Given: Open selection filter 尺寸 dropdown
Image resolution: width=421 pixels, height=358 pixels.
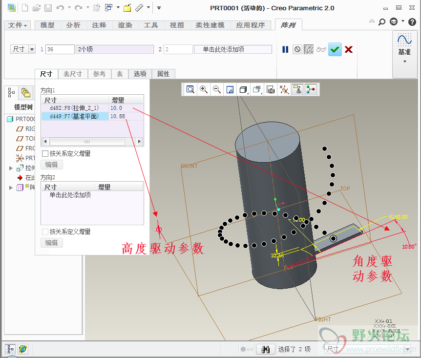Looking at the screenshot, I should tap(408, 349).
